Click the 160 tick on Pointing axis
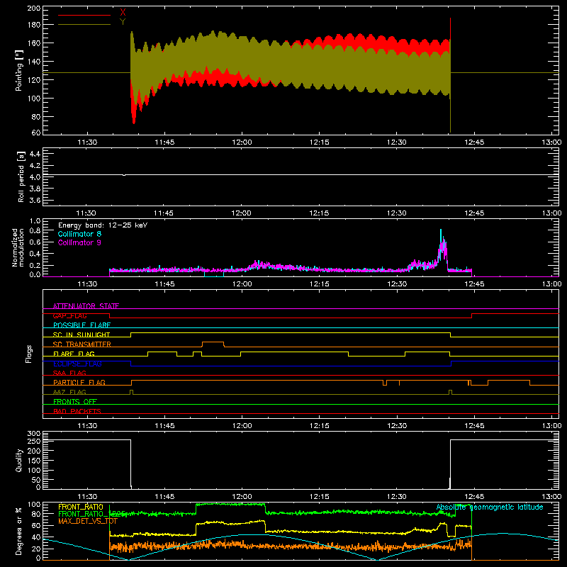 [x=34, y=43]
